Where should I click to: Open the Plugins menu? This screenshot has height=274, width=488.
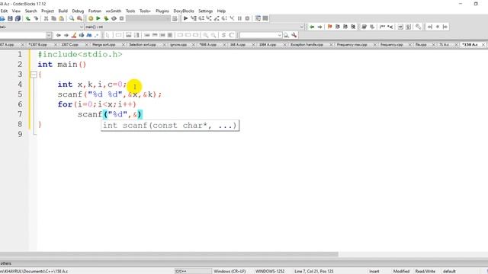point(162,11)
